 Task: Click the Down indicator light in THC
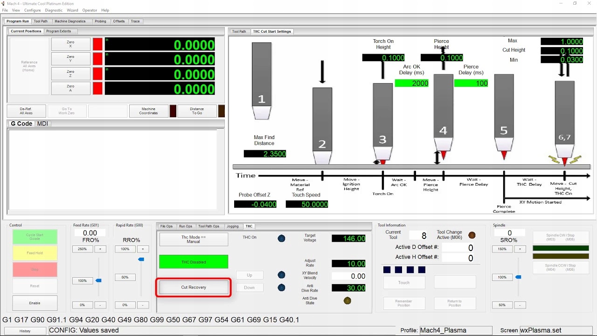[x=281, y=288]
